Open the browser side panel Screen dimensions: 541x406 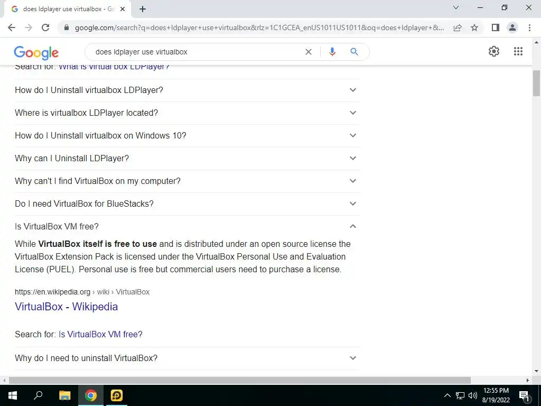[496, 27]
